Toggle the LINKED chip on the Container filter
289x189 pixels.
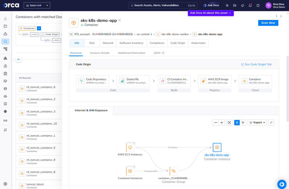(x=34, y=34)
